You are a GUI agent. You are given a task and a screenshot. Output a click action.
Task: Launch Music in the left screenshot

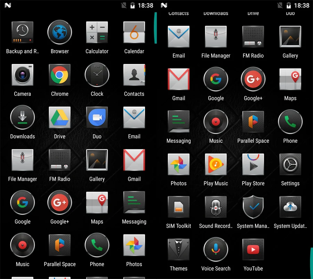click(x=22, y=245)
